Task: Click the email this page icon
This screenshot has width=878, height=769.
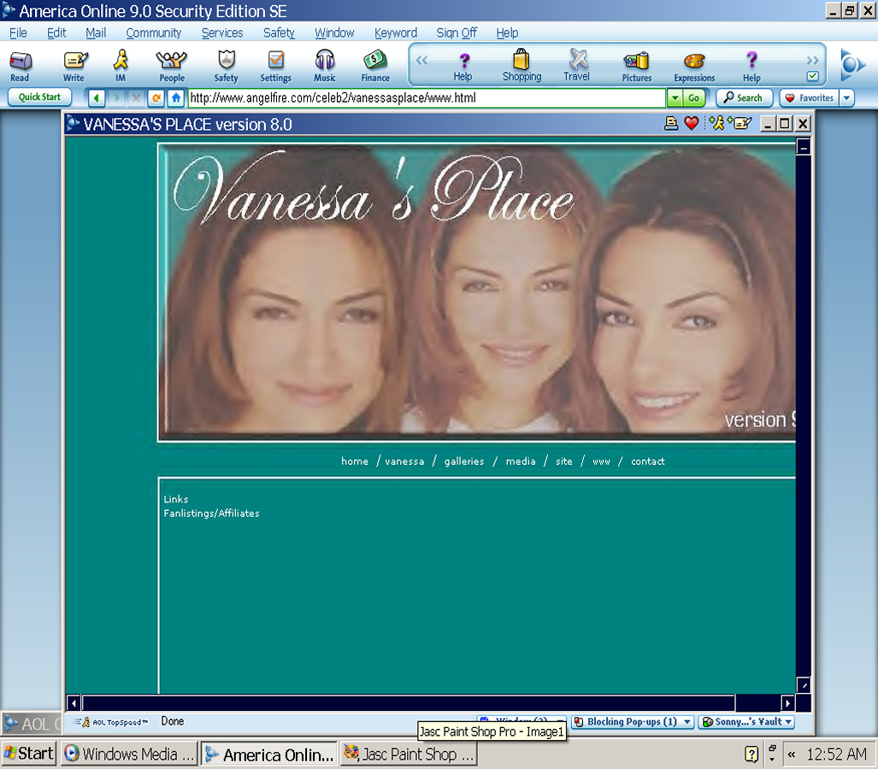Action: pyautogui.click(x=741, y=123)
